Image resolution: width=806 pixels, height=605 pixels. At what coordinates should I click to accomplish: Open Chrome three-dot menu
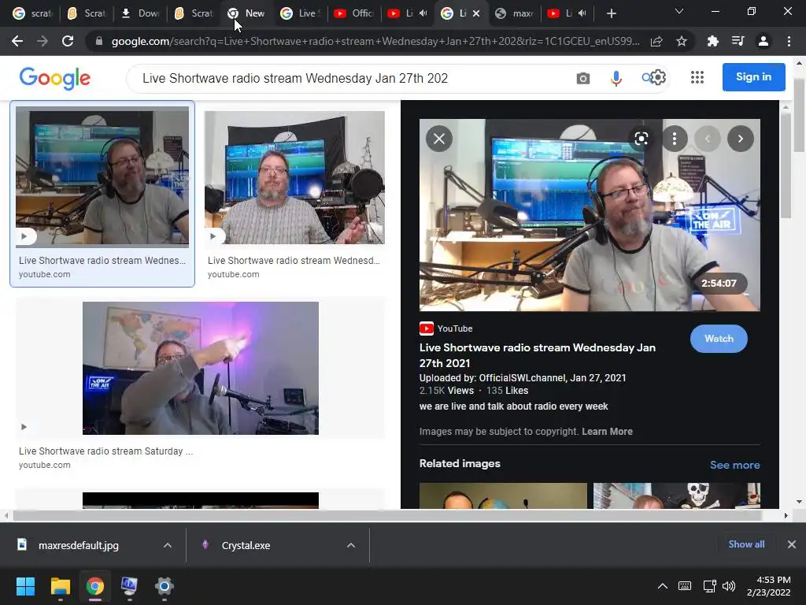[789, 41]
